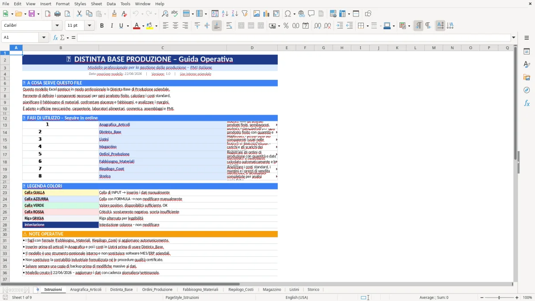Open the 11 pt font size dropdown
The height and width of the screenshot is (301, 535).
coord(90,26)
